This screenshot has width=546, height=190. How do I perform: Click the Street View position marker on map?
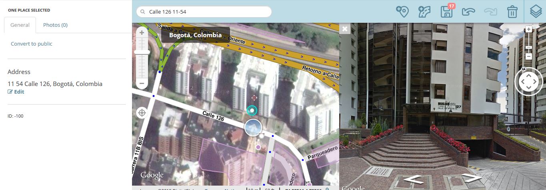[253, 128]
